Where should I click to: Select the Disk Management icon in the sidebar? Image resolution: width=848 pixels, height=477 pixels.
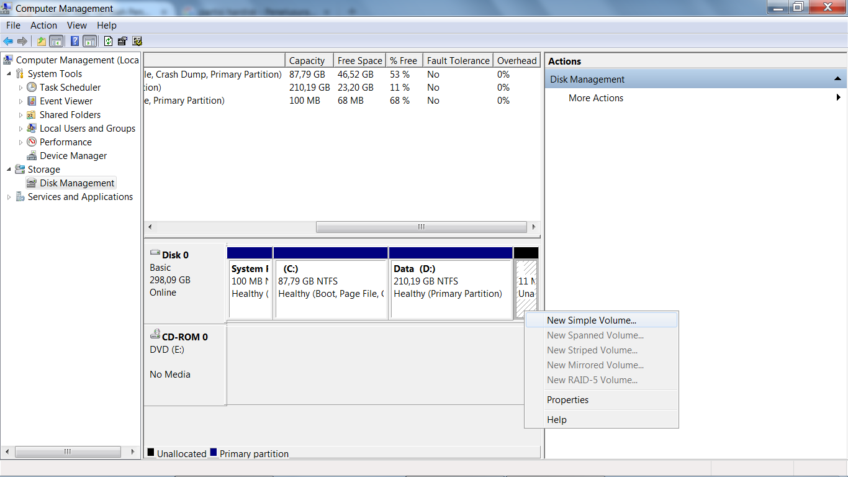30,183
